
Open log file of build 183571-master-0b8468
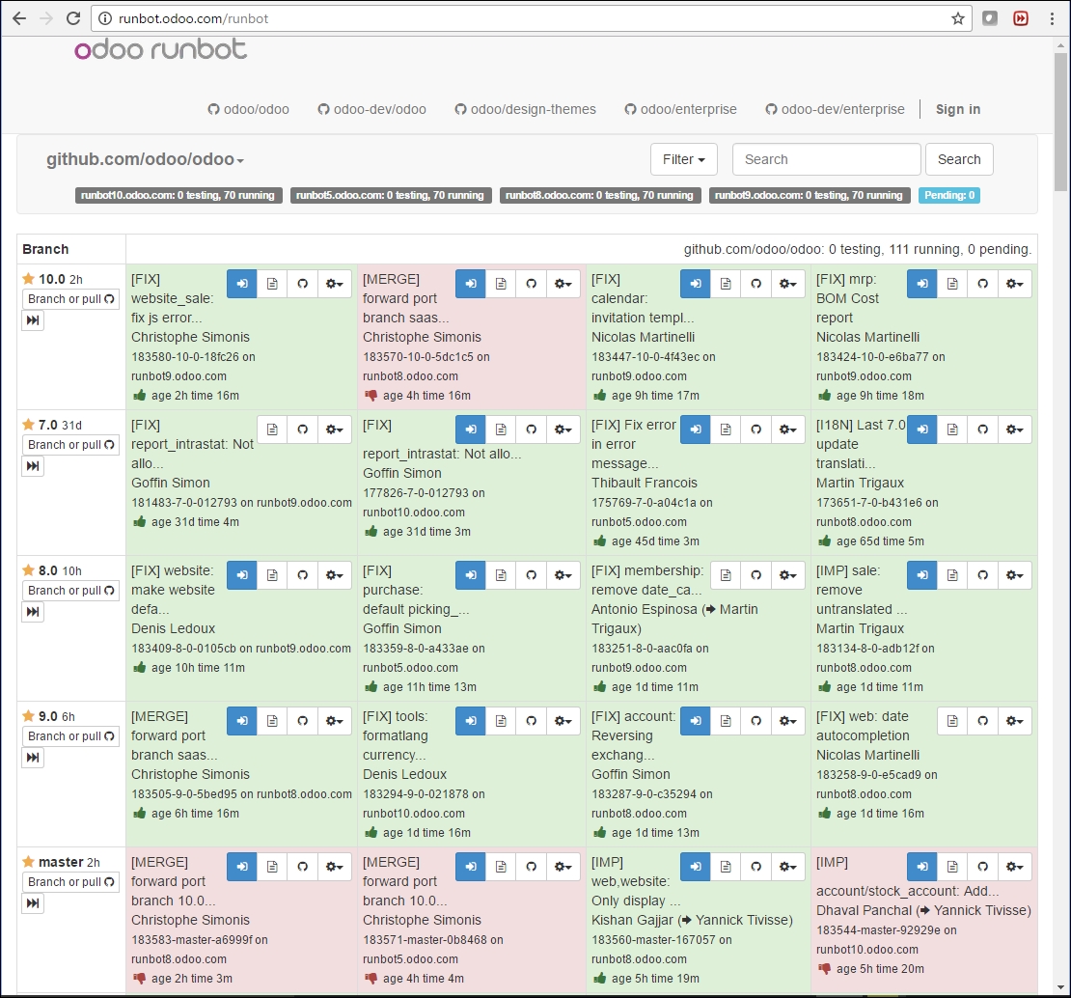(x=501, y=866)
